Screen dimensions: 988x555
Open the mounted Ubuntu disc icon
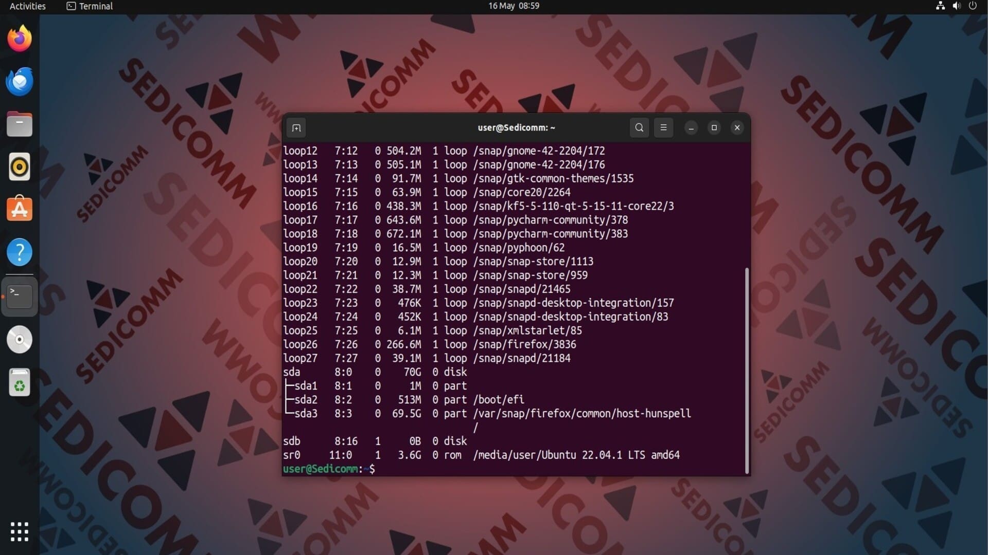pos(20,339)
